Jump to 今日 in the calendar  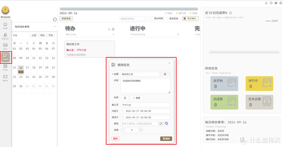42,35
